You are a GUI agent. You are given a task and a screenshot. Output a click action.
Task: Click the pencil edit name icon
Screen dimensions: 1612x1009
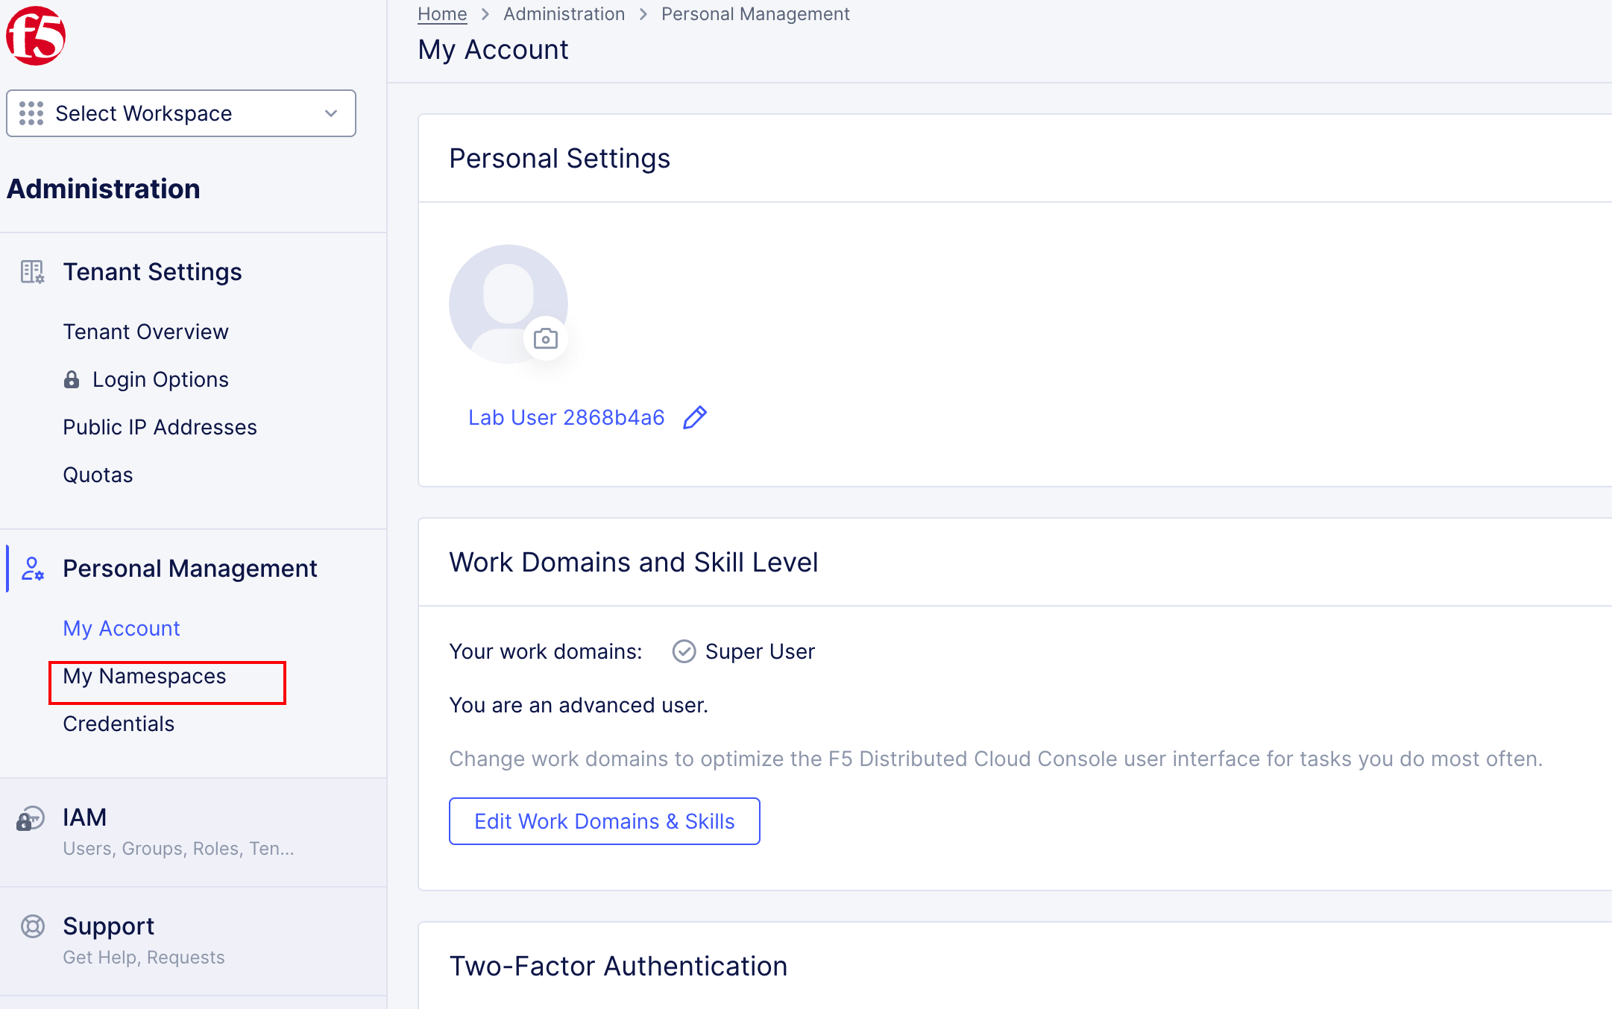[x=695, y=417]
